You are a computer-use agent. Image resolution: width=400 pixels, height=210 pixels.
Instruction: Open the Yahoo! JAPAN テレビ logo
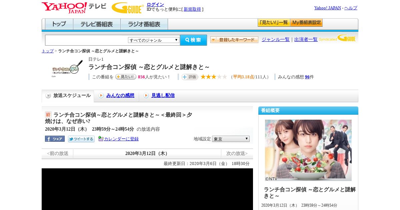tap(74, 8)
